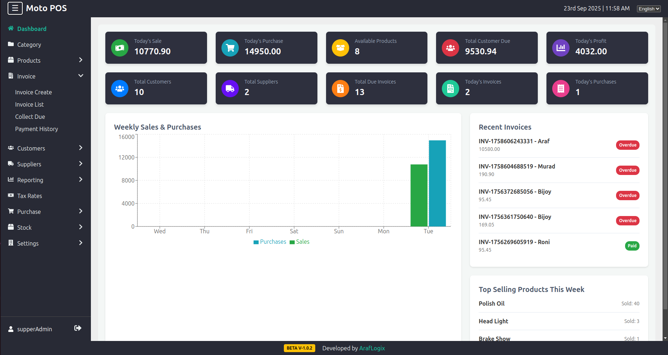The image size is (668, 355).
Task: Click the Overdue badge on Murad's invoice
Action: 627,170
